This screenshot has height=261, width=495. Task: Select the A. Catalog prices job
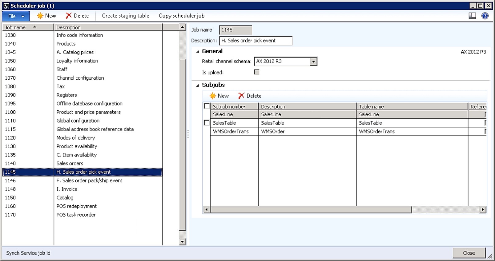(82, 53)
